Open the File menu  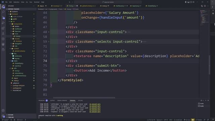6,2
